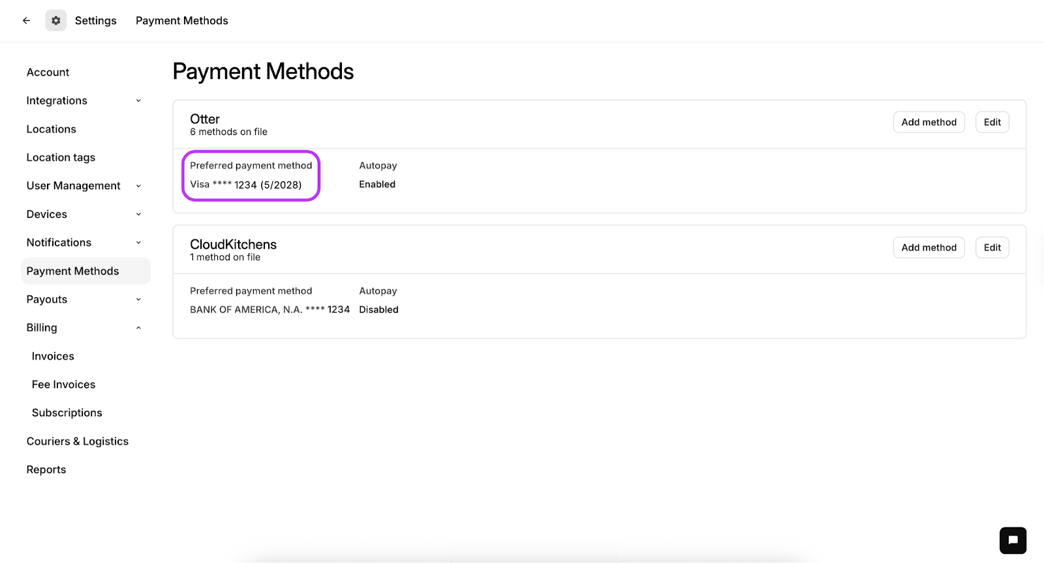Click the '6 methods on file' text
The height and width of the screenshot is (563, 1044).
(229, 132)
